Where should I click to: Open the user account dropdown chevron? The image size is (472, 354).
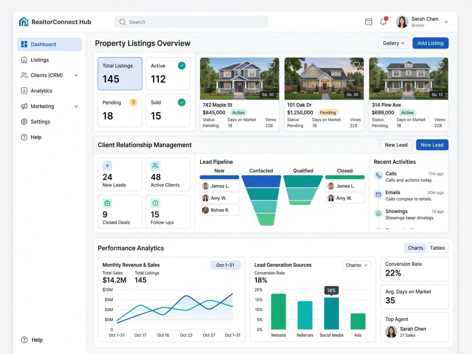pyautogui.click(x=447, y=22)
